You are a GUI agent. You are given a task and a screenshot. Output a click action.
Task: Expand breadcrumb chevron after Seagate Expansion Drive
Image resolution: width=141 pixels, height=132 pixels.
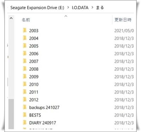coord(68,8)
